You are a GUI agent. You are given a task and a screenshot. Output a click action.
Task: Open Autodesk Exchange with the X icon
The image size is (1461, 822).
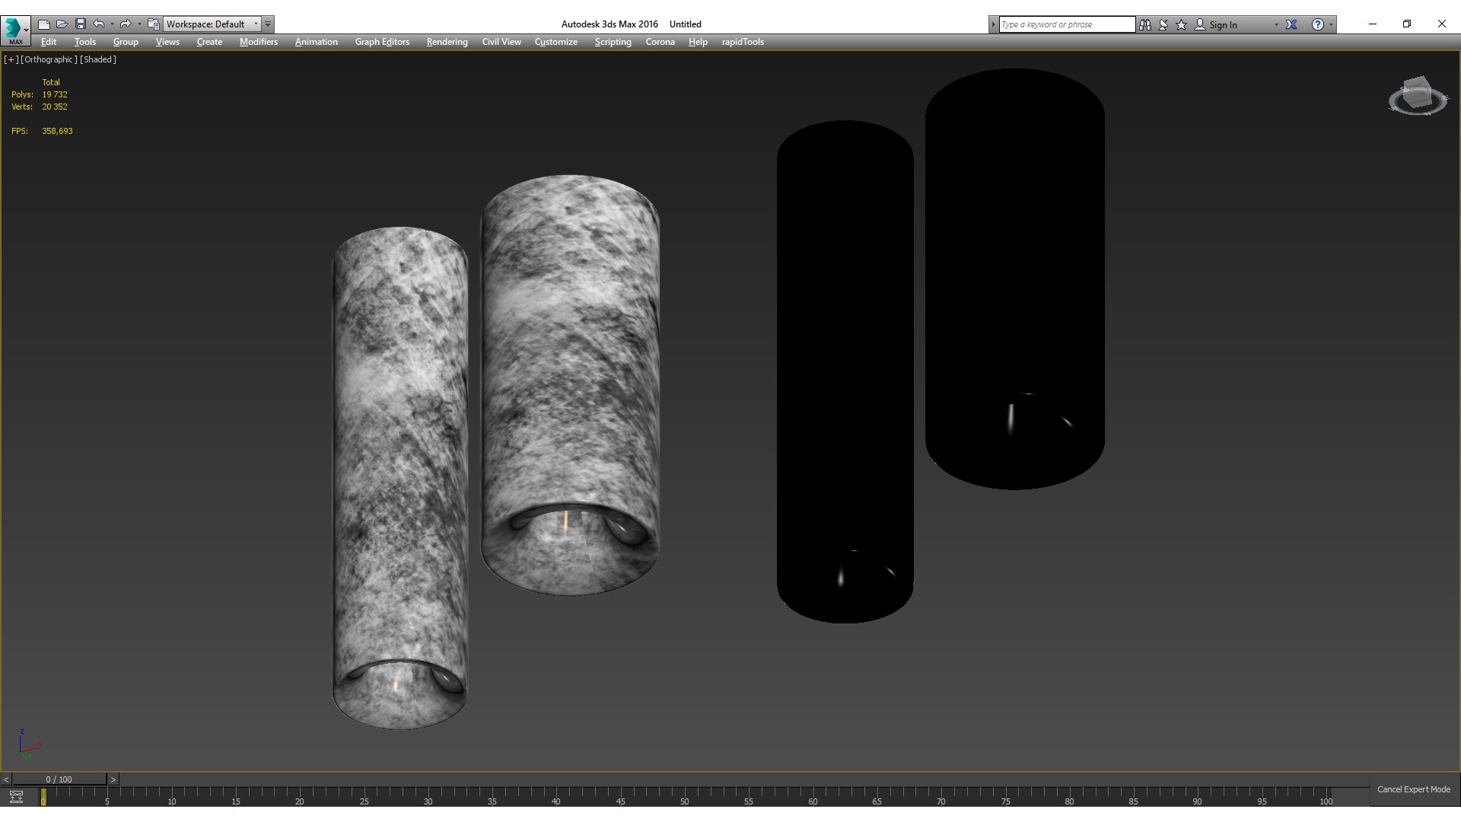[1291, 24]
